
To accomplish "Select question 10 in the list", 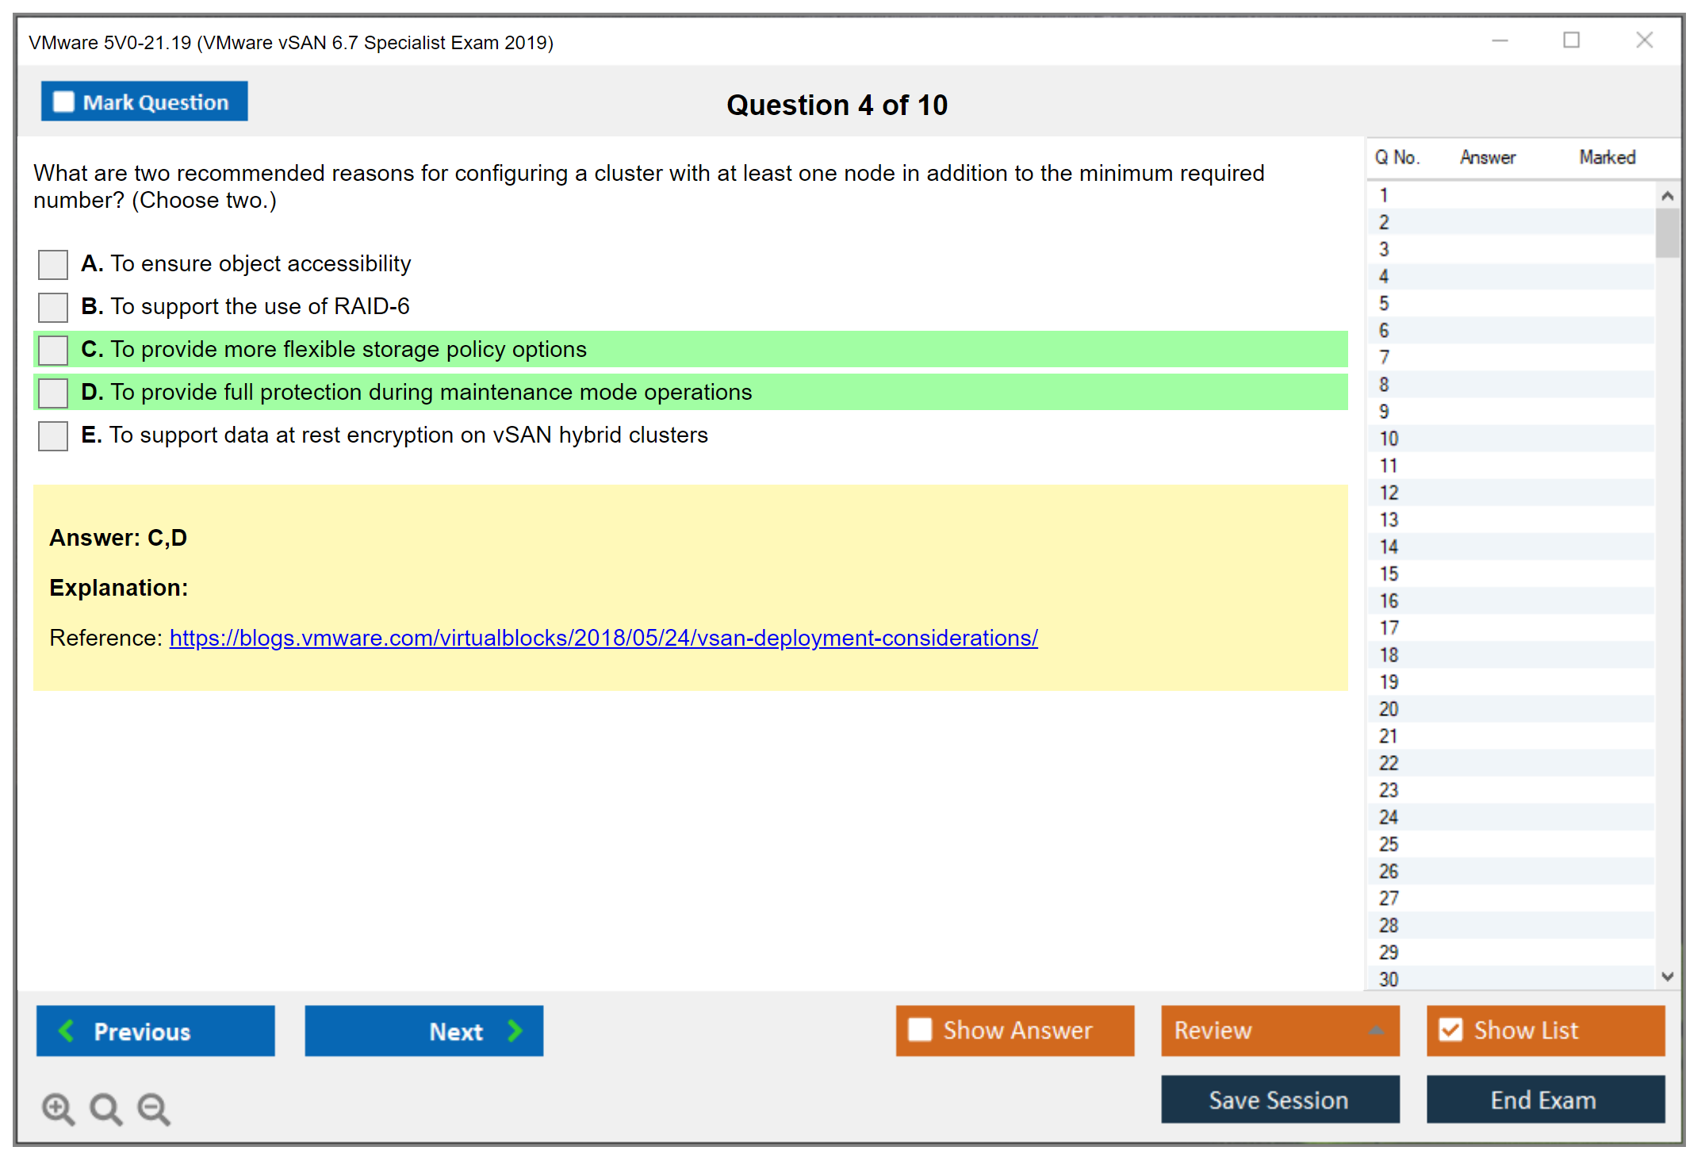I will pyautogui.click(x=1389, y=439).
